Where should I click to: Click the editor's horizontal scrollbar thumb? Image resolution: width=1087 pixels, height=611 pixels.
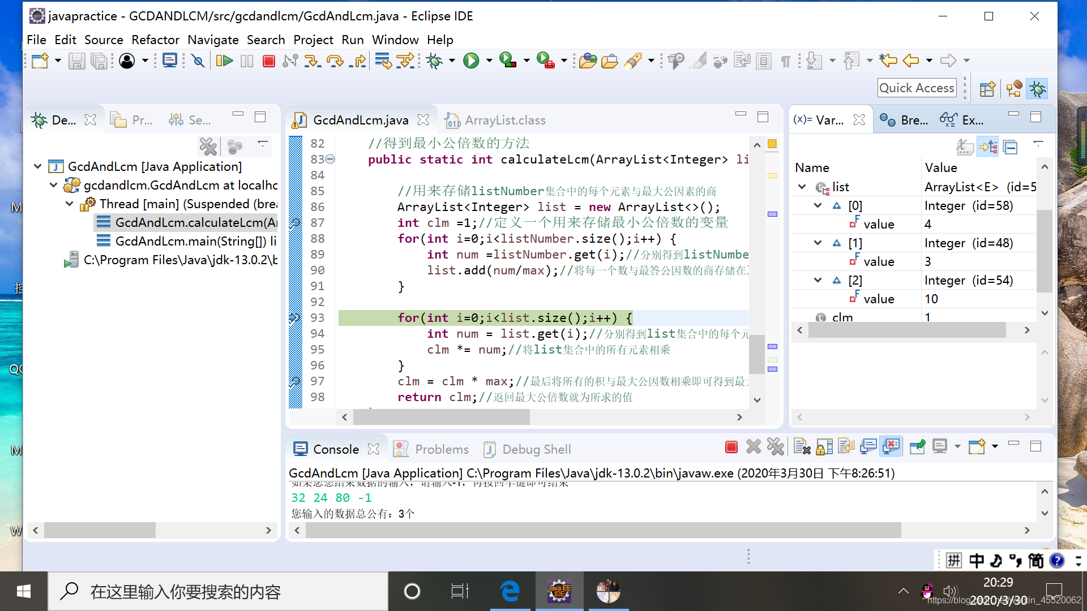point(441,417)
